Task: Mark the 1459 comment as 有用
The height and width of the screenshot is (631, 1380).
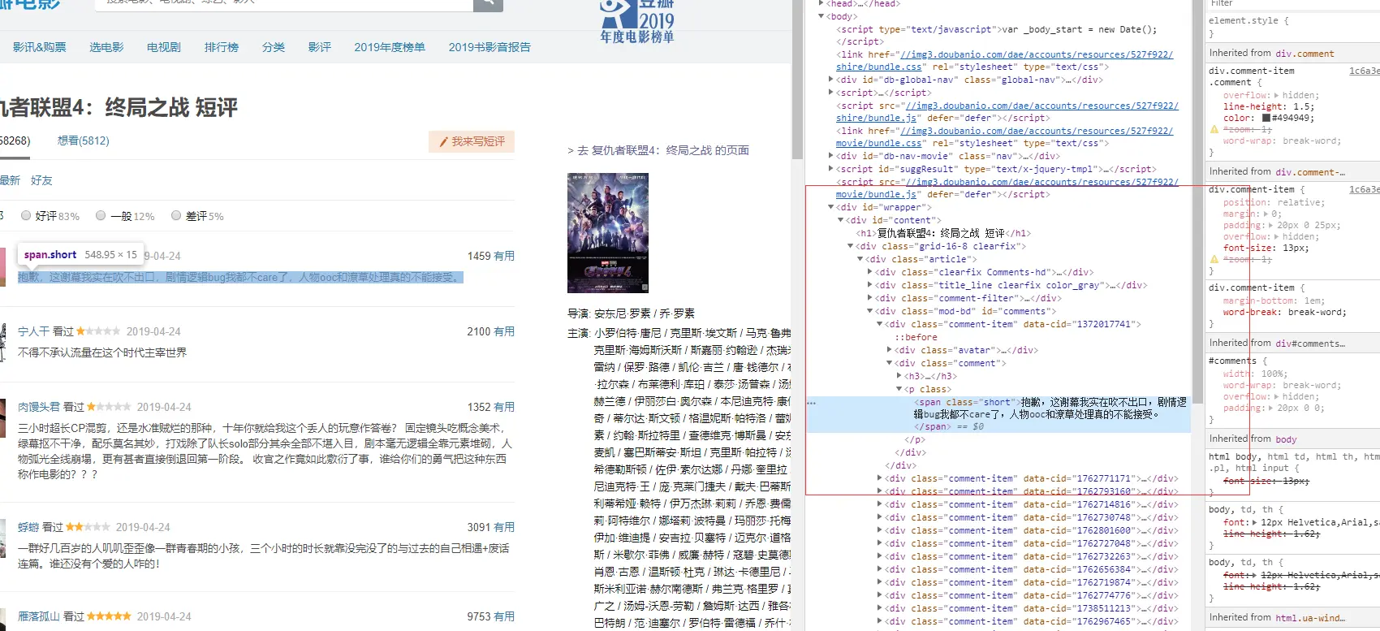Action: [x=504, y=256]
